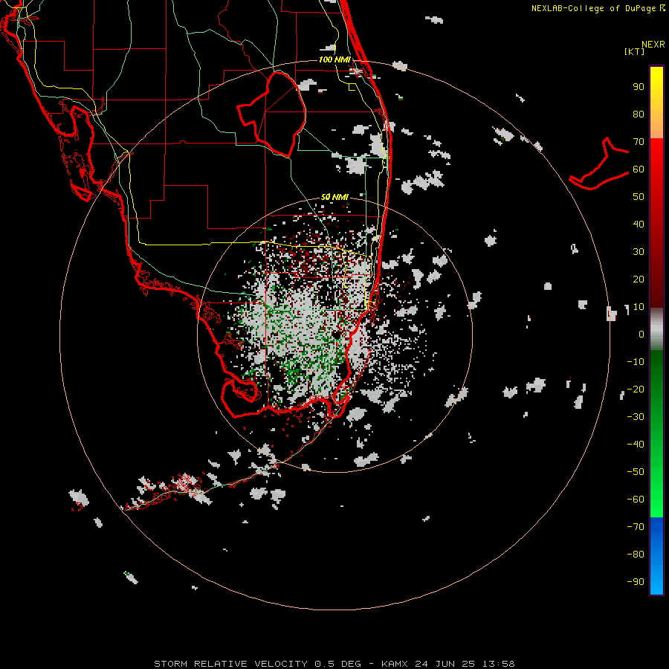Select the -80 value on the velocity scale

pyautogui.click(x=636, y=555)
